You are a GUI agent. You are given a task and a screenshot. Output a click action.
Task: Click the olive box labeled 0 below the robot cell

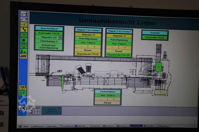(160, 92)
